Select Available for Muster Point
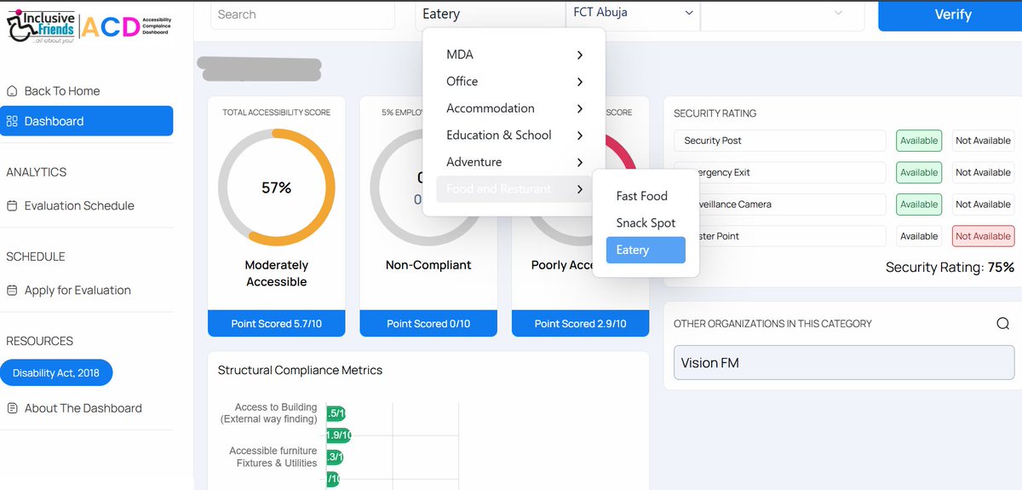 click(x=919, y=236)
